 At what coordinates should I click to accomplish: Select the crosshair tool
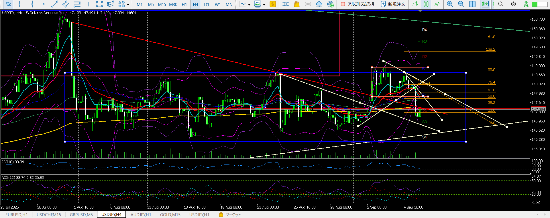19,4
